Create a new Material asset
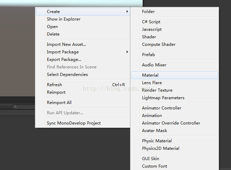Image resolution: width=231 pixels, height=170 pixels. coord(175,75)
